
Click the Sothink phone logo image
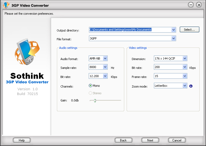tap(27, 52)
